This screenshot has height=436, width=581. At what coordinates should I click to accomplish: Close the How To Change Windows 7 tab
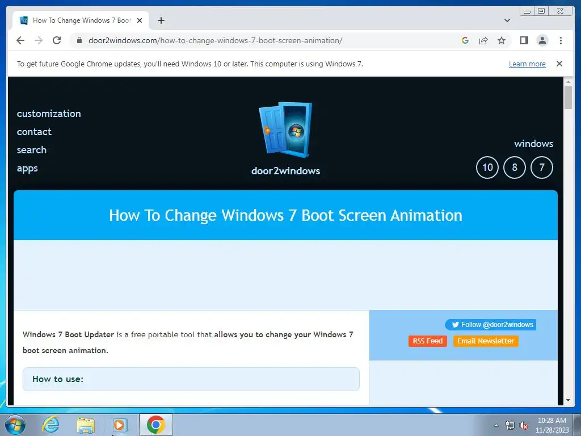pos(140,20)
